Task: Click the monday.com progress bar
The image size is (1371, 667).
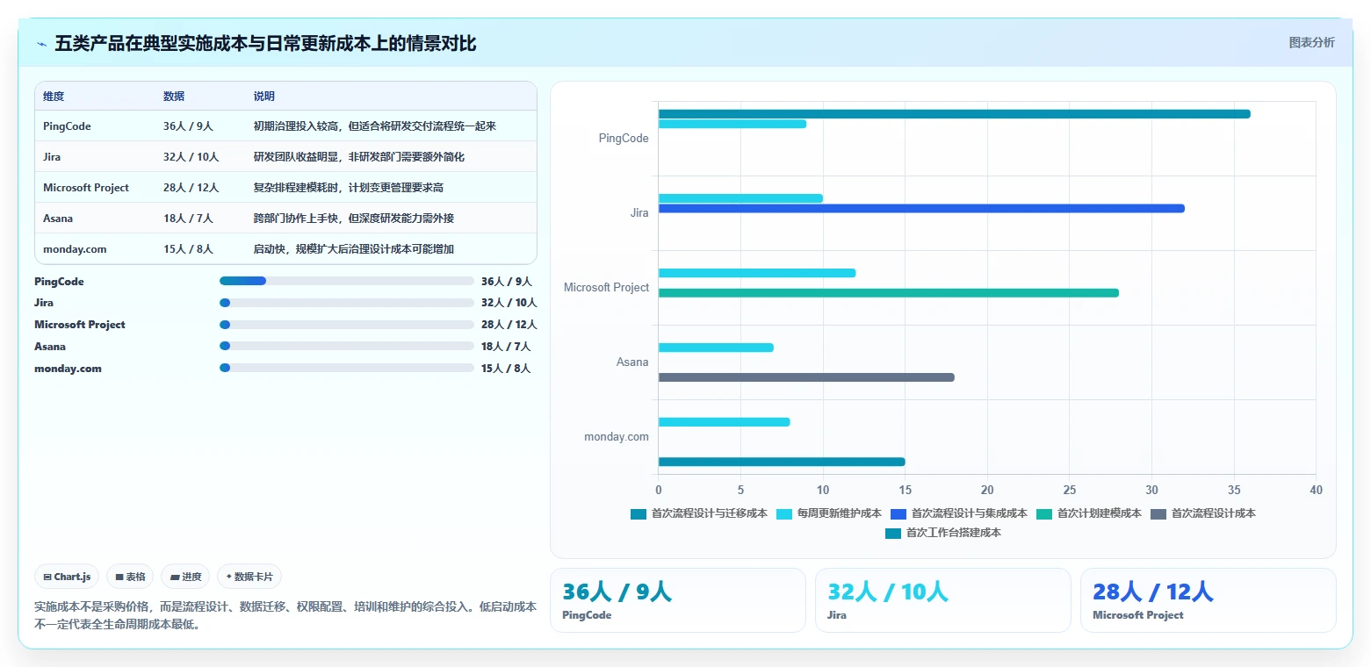Action: (347, 369)
